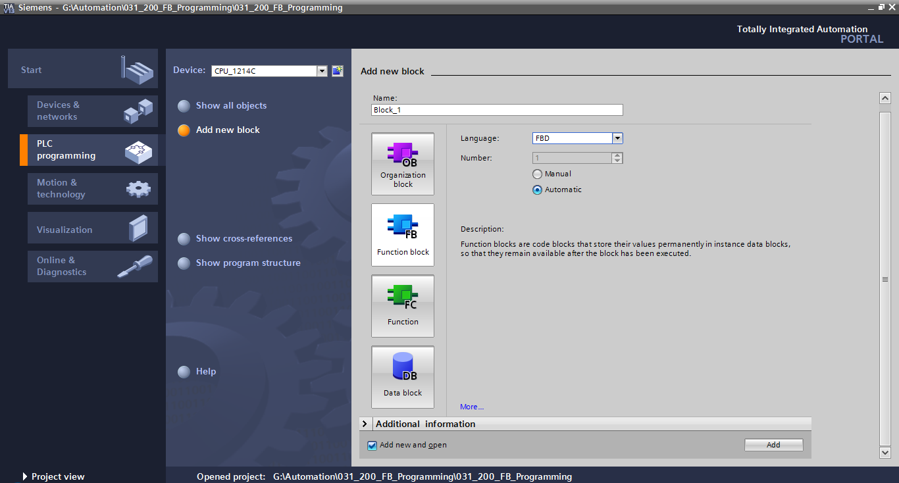Follow the More... link
This screenshot has width=899, height=483.
pos(472,407)
